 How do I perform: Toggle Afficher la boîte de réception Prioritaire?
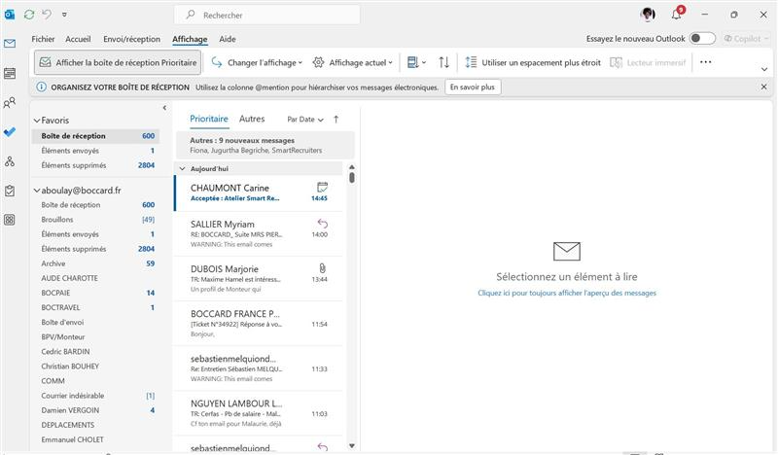(118, 62)
